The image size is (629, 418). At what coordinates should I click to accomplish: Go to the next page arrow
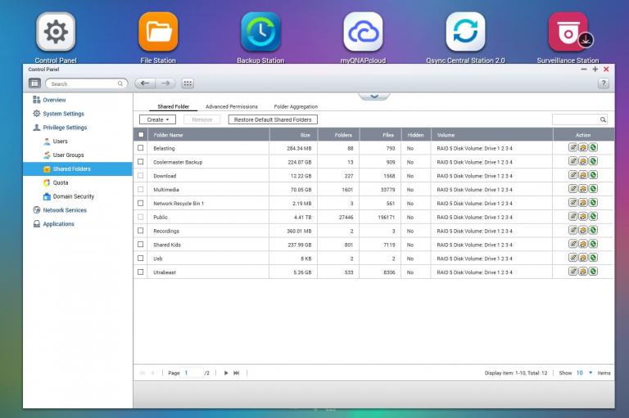click(226, 373)
